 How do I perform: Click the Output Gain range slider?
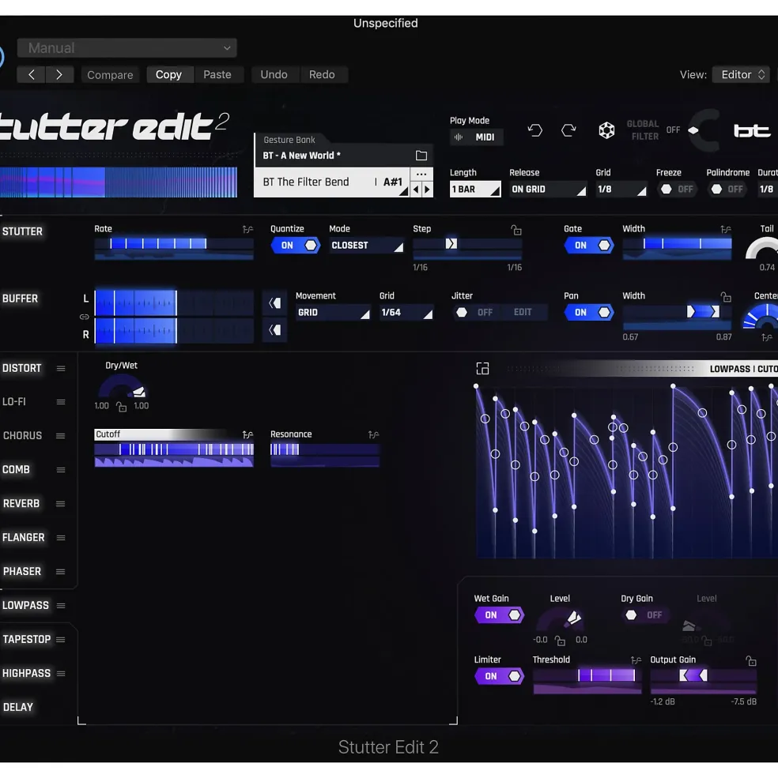coord(704,675)
